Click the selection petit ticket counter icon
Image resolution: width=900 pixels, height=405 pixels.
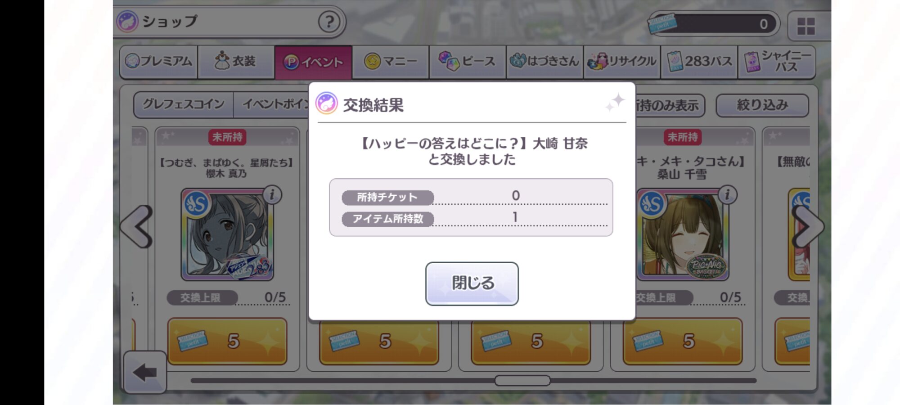point(662,23)
